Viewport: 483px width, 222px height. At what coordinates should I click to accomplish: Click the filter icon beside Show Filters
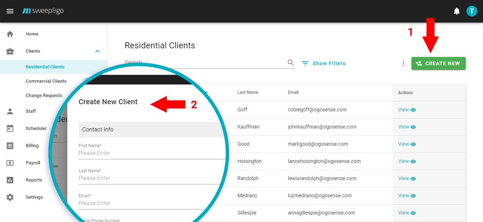click(305, 63)
